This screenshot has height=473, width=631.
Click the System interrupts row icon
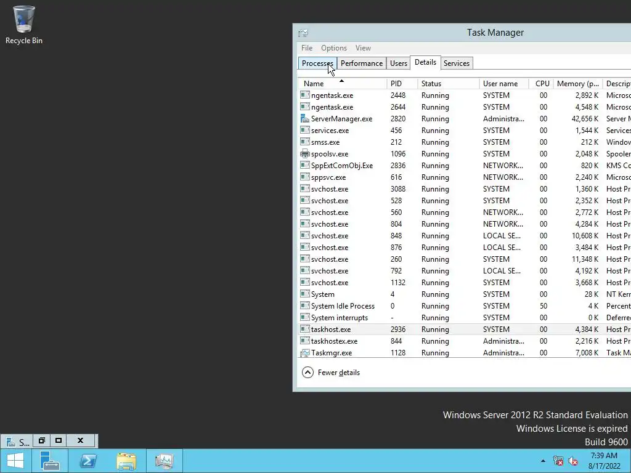tap(305, 317)
